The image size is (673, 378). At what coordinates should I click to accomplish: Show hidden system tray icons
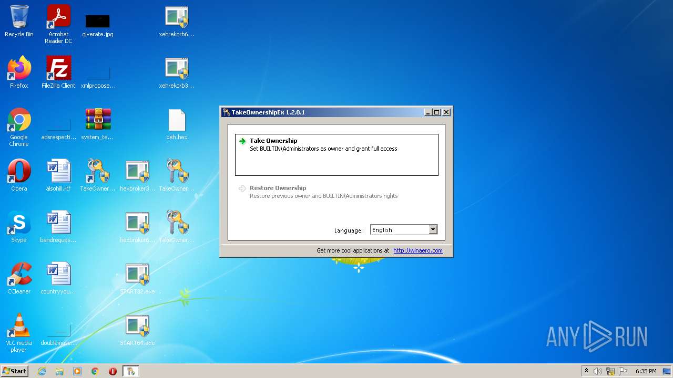tap(586, 371)
